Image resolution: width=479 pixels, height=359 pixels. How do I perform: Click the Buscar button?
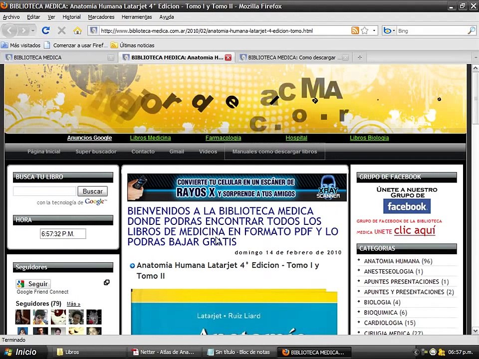click(x=93, y=191)
